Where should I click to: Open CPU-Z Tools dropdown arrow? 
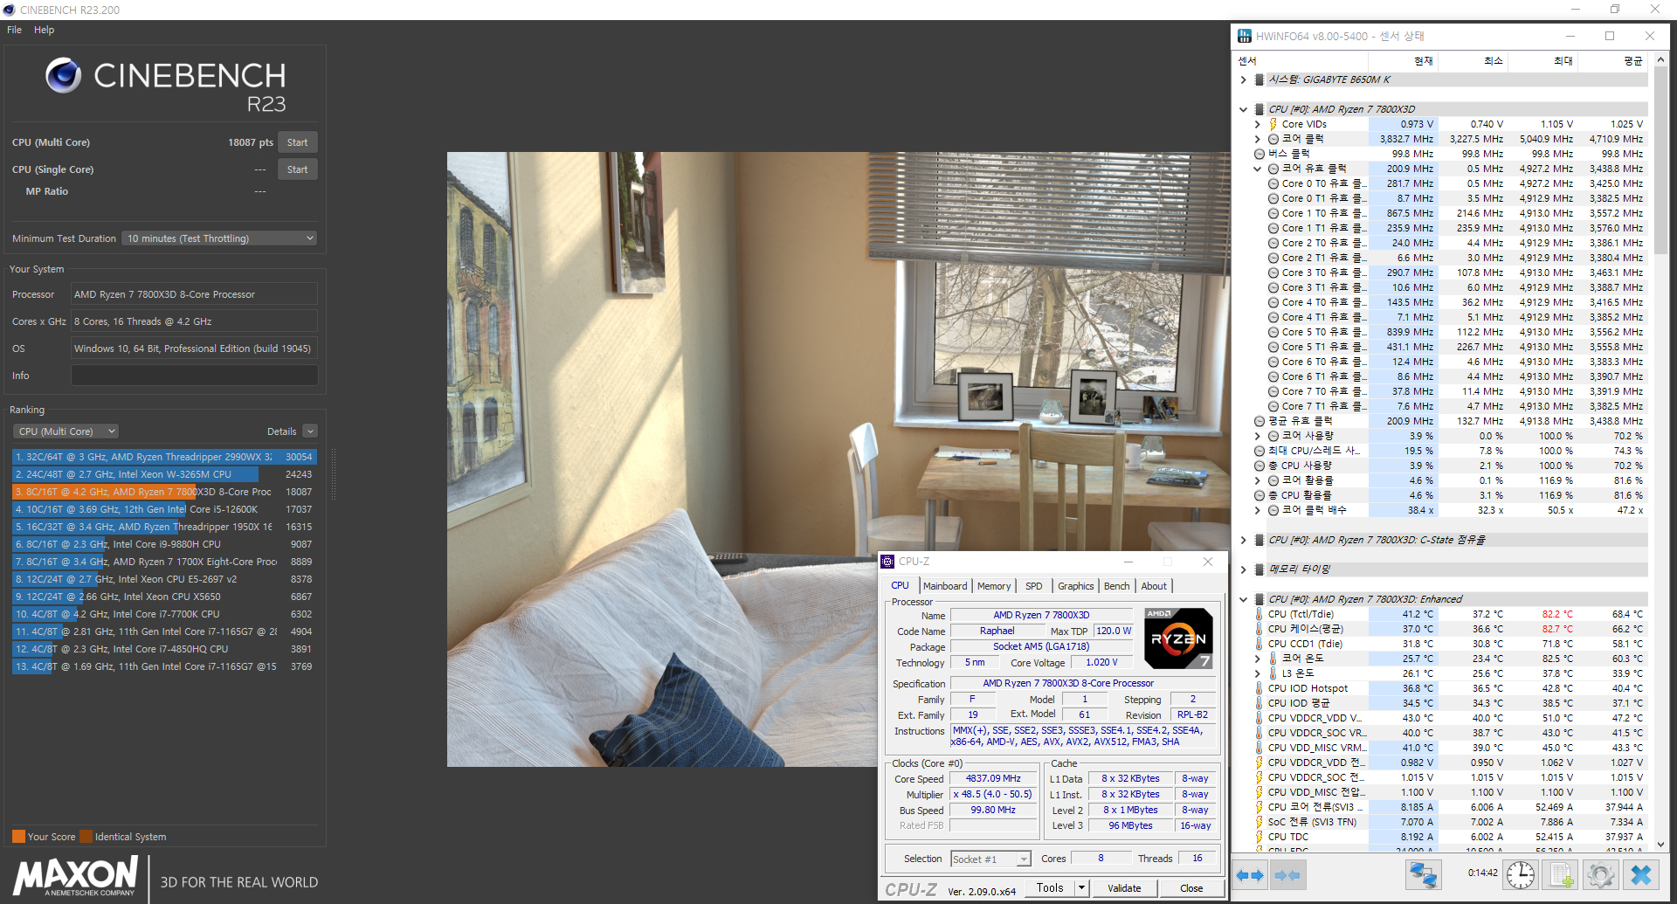pyautogui.click(x=1081, y=888)
